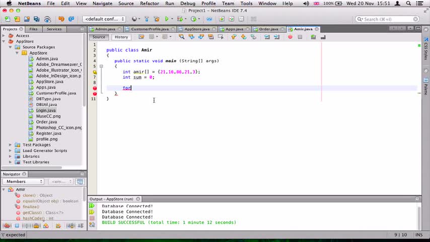The width and height of the screenshot is (430, 242).
Task: Click the Re-run green arrow in Output
Action: [x=92, y=206]
